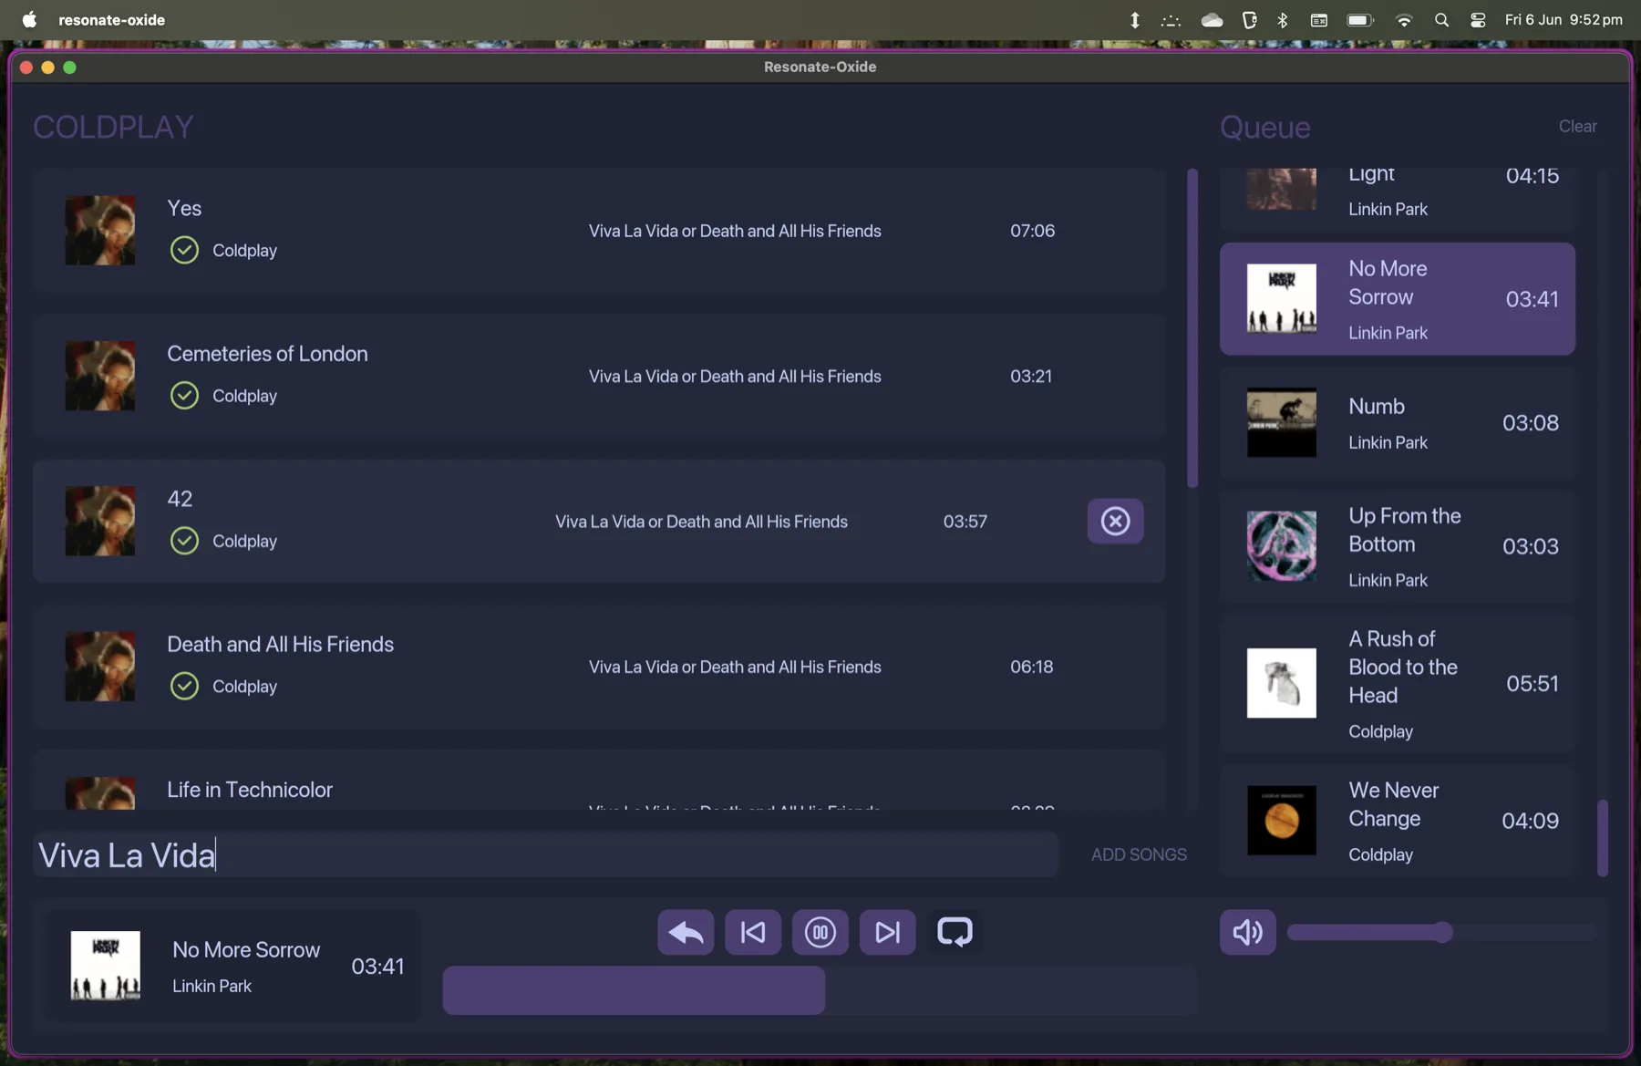This screenshot has height=1066, width=1641.
Task: Click the 07:06 duration of Yes
Action: (x=1032, y=231)
